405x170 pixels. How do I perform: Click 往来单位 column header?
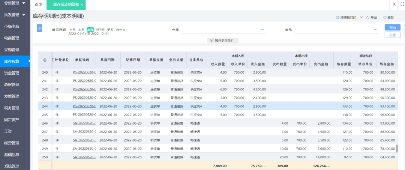196,60
